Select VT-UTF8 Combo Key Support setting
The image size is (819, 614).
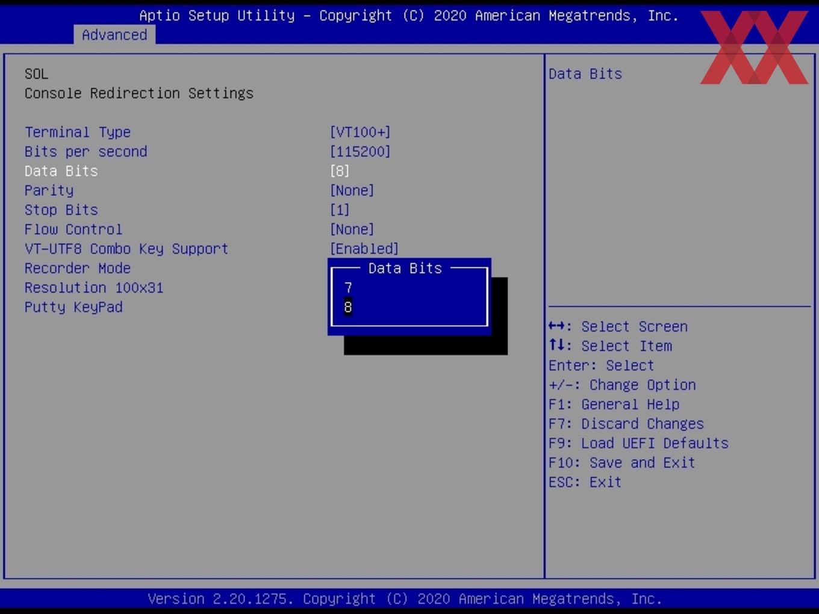pyautogui.click(x=126, y=249)
